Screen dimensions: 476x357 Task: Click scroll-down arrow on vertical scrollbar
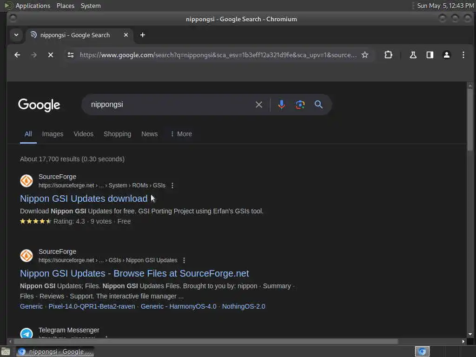pos(470,334)
